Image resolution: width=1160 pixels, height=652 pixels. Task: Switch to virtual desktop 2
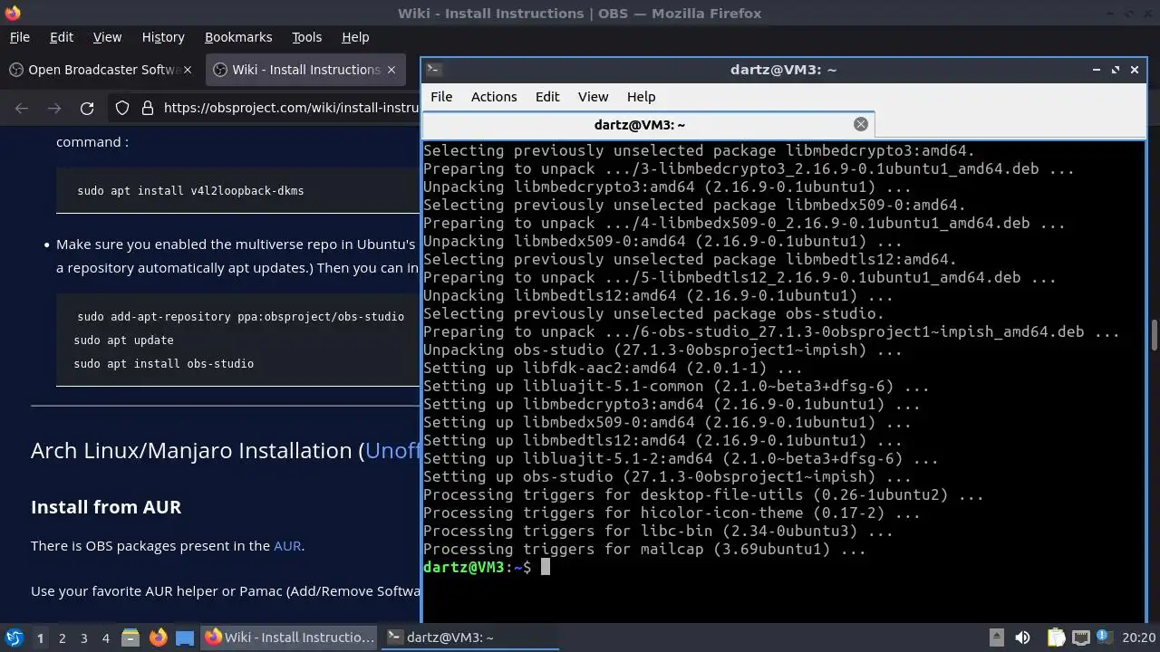[62, 638]
